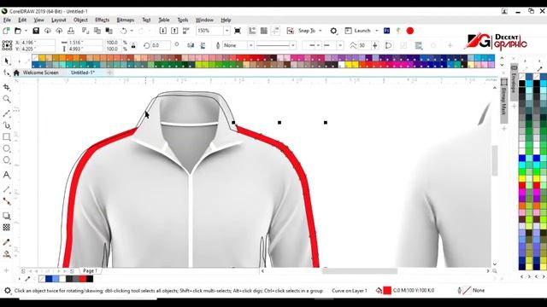Image resolution: width=547 pixels, height=307 pixels.
Task: Add a new document tab with plus
Action: point(109,72)
